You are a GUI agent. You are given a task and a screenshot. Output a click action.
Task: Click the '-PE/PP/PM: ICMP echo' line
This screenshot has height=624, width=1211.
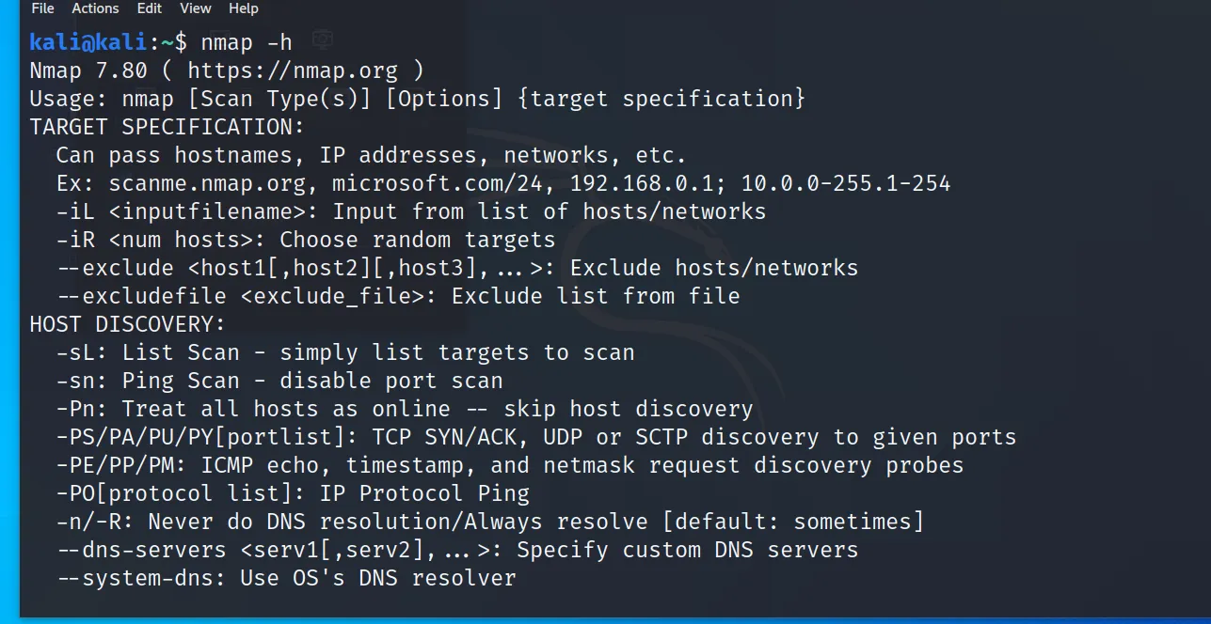[509, 465]
